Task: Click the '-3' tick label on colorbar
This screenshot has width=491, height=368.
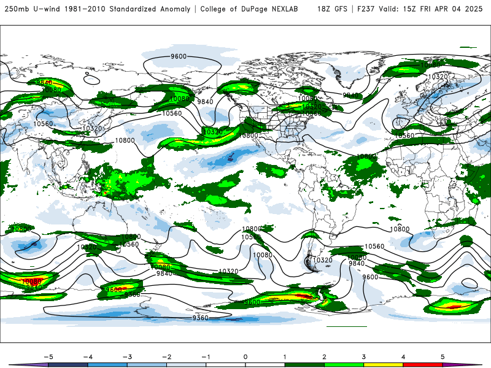Action: tap(127, 357)
